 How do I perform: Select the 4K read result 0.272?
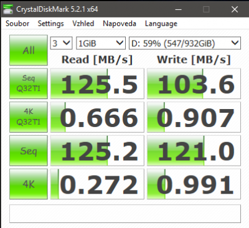click(97, 184)
